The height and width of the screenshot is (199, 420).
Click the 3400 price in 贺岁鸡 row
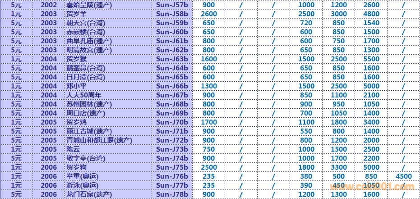click(371, 122)
